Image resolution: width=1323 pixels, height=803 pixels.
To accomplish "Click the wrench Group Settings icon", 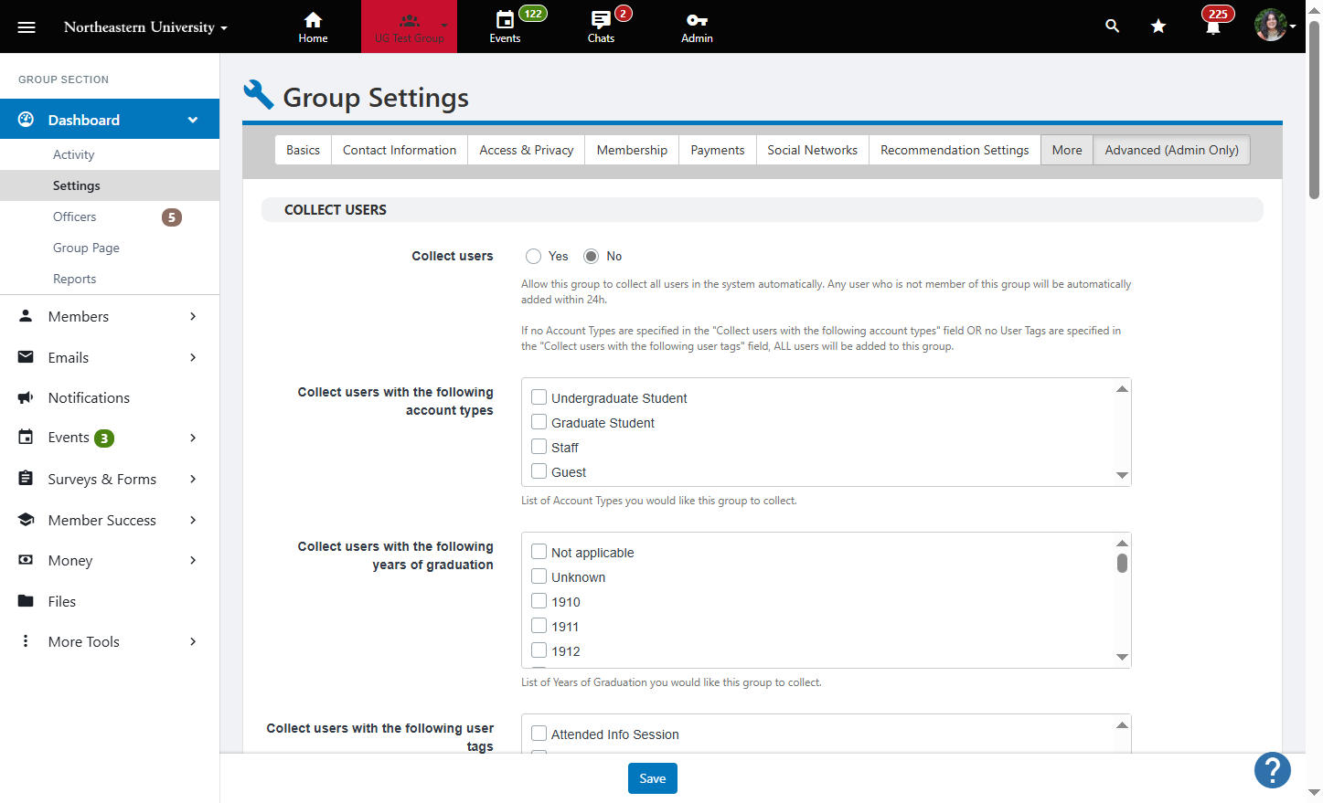I will point(259,94).
